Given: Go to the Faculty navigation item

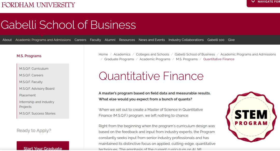Looking at the screenshot, I should (x=95, y=40).
